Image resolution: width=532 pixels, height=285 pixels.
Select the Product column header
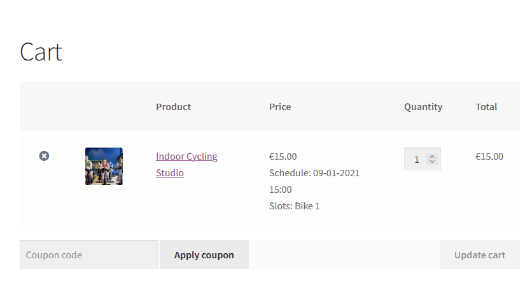[x=173, y=107]
